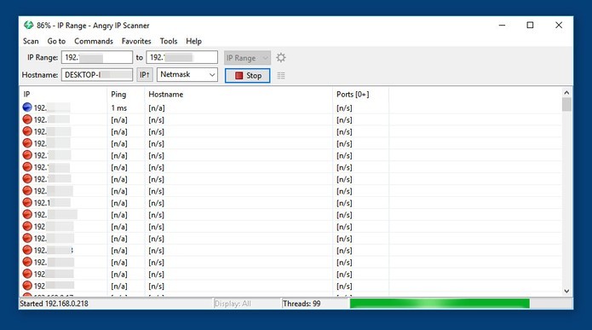Image resolution: width=592 pixels, height=330 pixels.
Task: Select the blue alive host icon with 1 ms ping
Action: (x=27, y=107)
